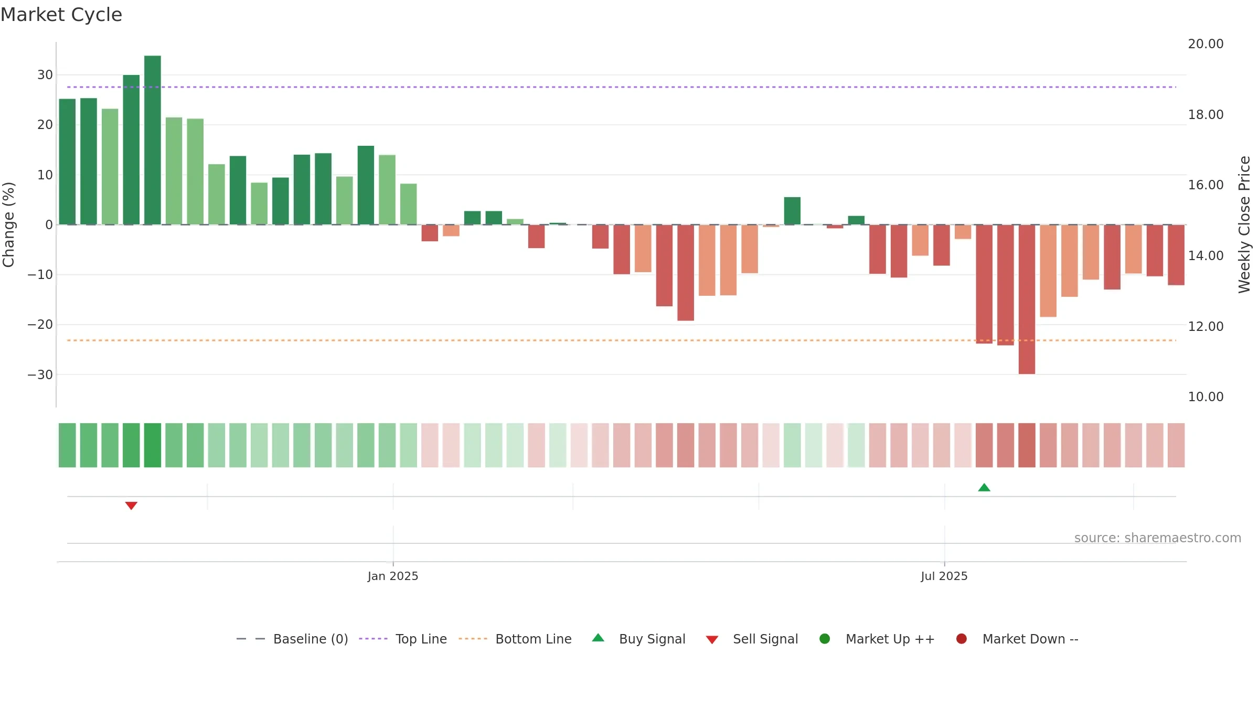Click the red sell signal marker on timeline

131,506
